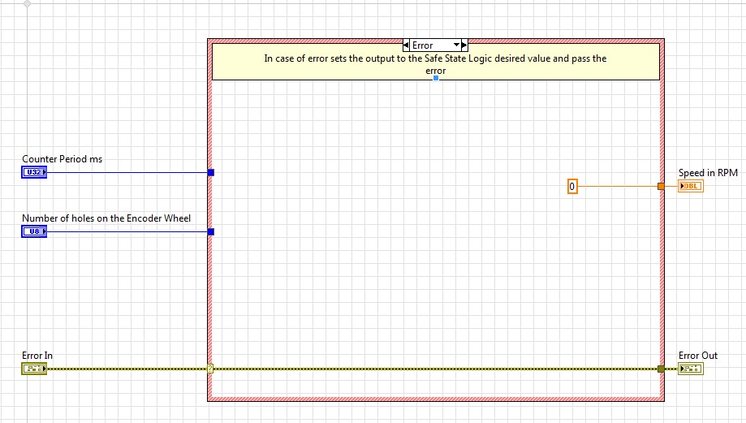Select the Speed in RPM DBL indicator
Viewport: 746px width, 423px height.
click(691, 186)
